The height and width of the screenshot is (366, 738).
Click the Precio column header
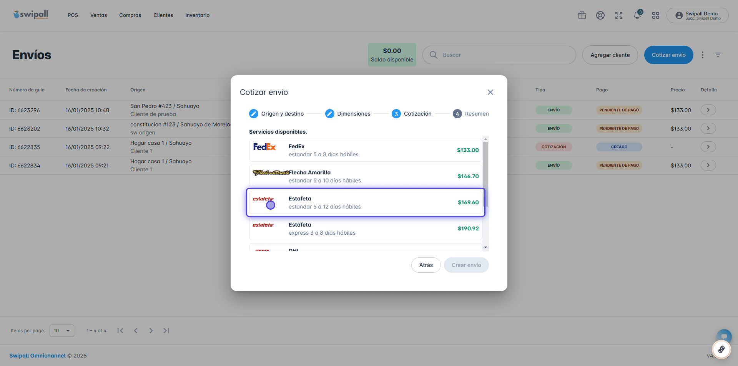click(x=678, y=90)
